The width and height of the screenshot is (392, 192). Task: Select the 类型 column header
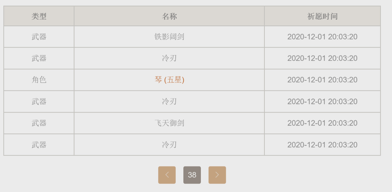pos(39,16)
